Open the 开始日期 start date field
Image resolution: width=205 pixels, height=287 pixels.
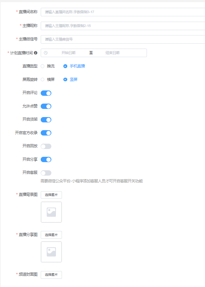tap(68, 53)
